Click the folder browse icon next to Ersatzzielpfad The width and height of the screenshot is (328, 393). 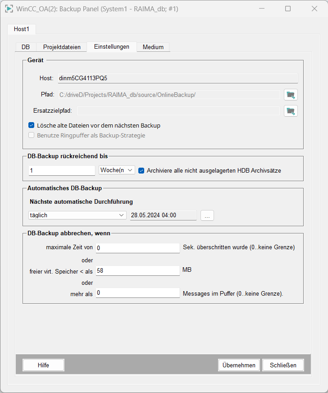point(291,111)
